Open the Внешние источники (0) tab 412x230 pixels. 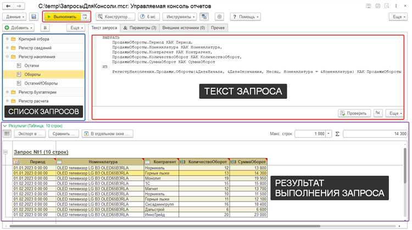click(183, 27)
